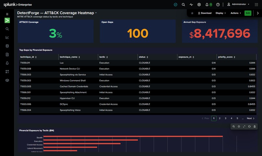Expand the chart panel to fullscreen
Image resolution: width=262 pixels, height=156 pixels.
coord(244,127)
